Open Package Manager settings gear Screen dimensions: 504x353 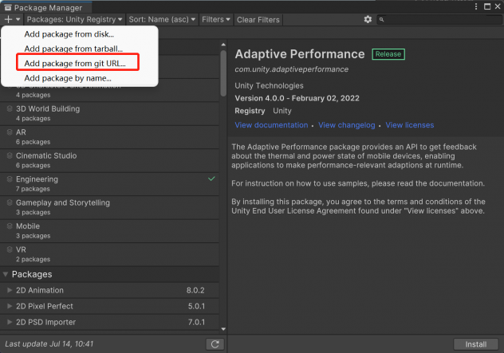368,20
